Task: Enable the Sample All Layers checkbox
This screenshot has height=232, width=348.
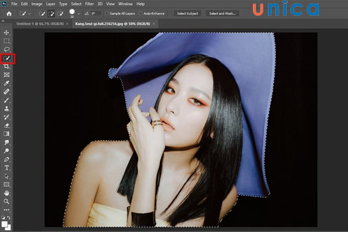Action: (107, 13)
